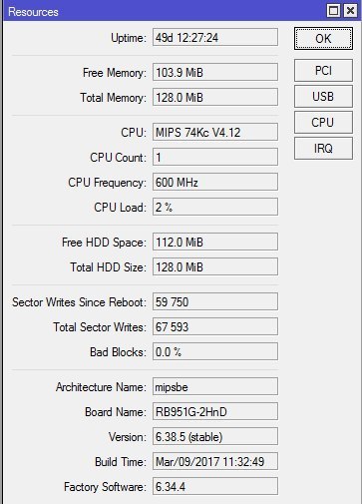The height and width of the screenshot is (504, 362).
Task: Click the Total Memory field
Action: 215,97
